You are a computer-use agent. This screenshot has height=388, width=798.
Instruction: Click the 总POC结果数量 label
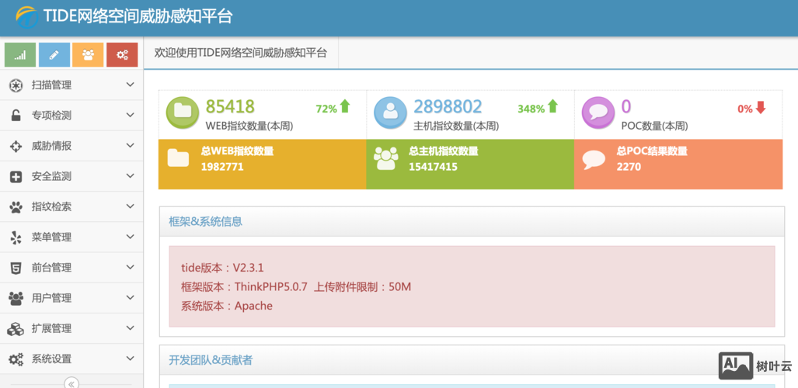tap(652, 151)
